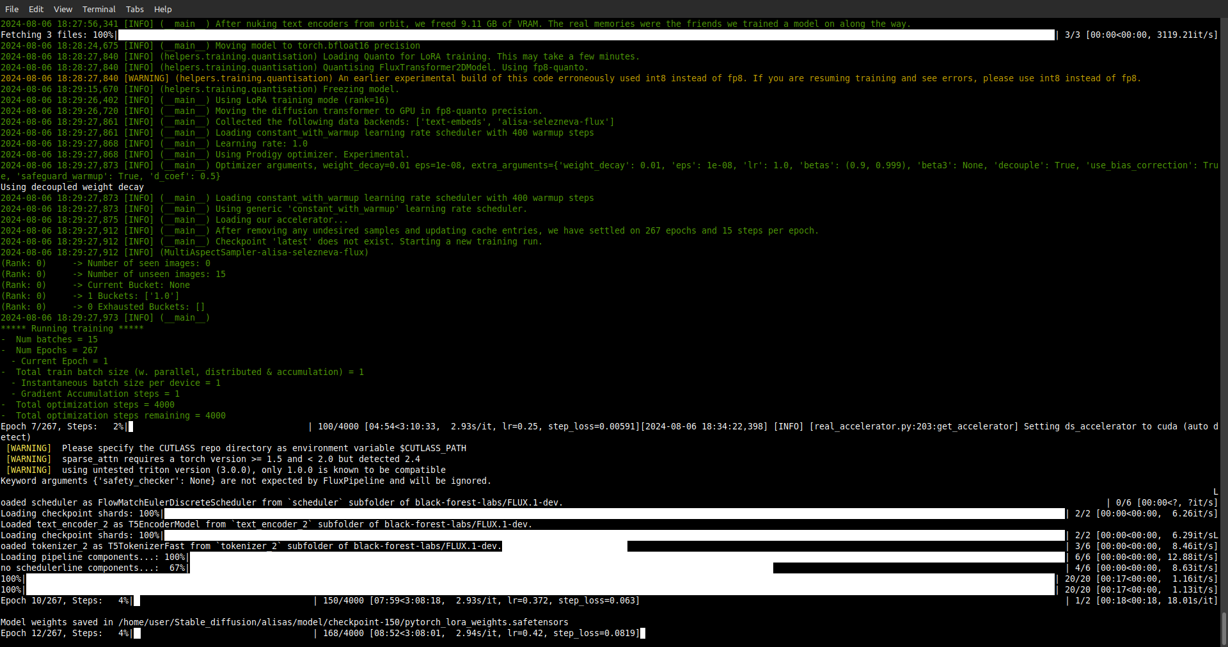Click the 'Loading our accelerator...' line
This screenshot has height=647, width=1228.
(175, 220)
